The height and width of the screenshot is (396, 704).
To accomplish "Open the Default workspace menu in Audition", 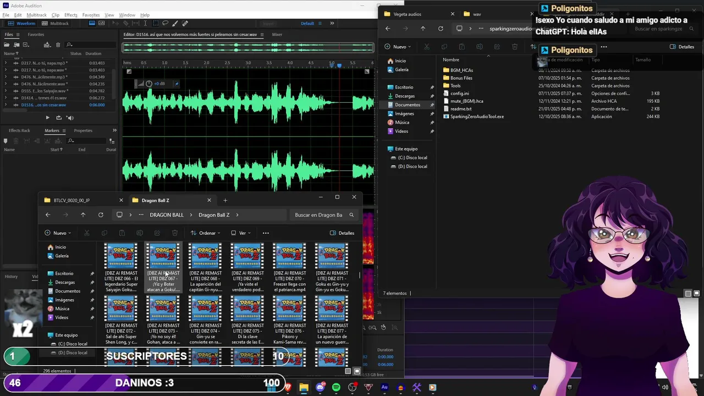I will coord(311,23).
